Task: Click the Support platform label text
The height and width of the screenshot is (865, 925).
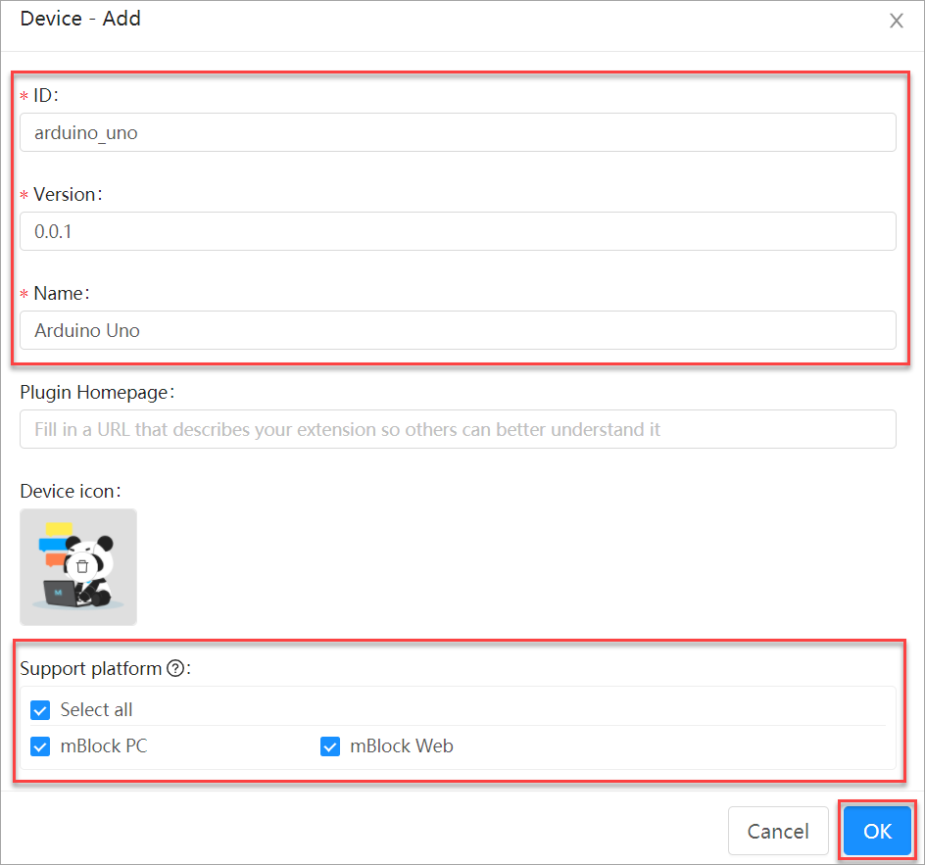Action: pos(91,669)
